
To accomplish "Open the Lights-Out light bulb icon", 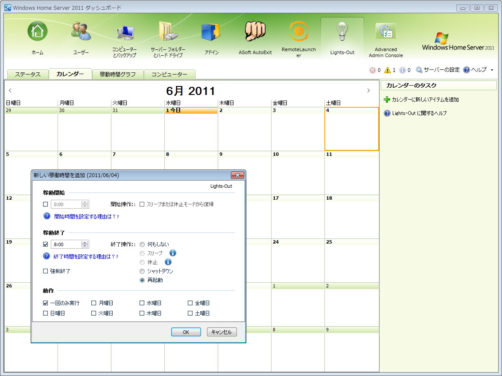I will click(342, 32).
